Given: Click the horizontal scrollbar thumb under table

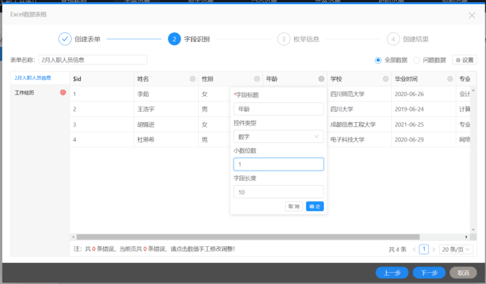Looking at the screenshot, I should coord(248,237).
